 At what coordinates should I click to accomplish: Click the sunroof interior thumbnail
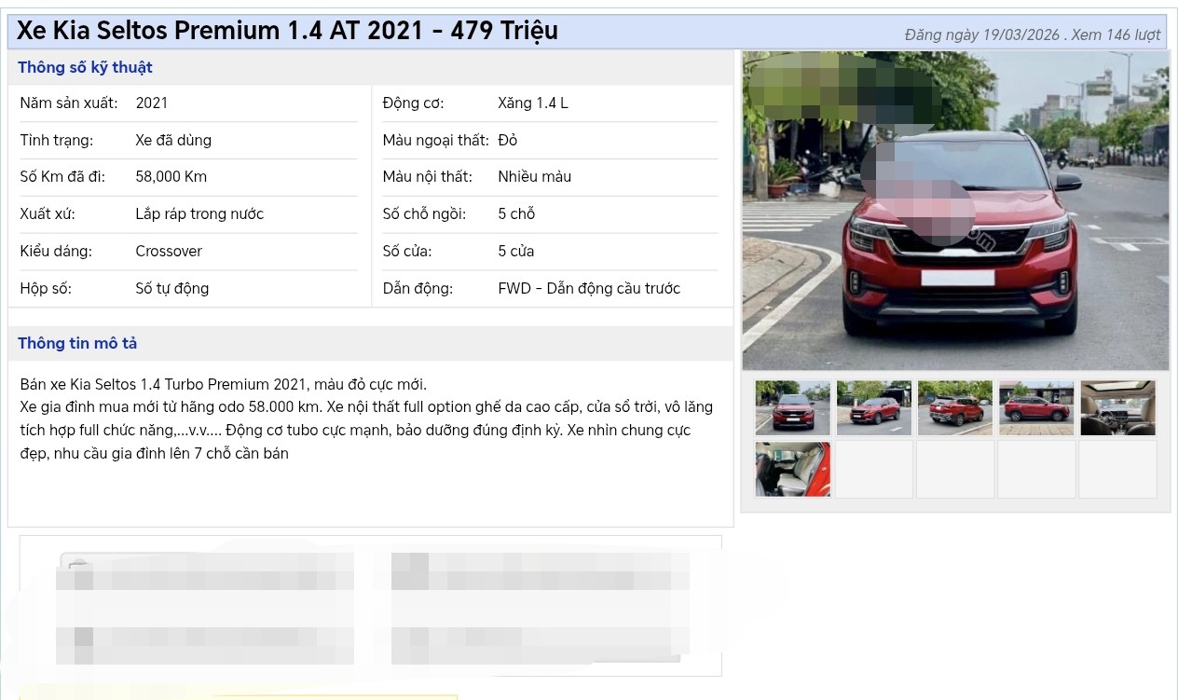click(x=1117, y=407)
